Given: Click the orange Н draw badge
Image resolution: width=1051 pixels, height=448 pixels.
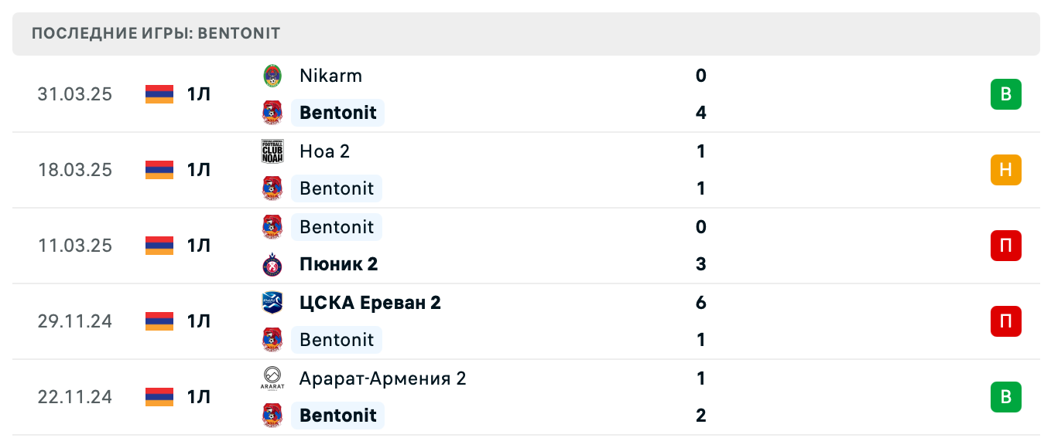Looking at the screenshot, I should [1005, 170].
